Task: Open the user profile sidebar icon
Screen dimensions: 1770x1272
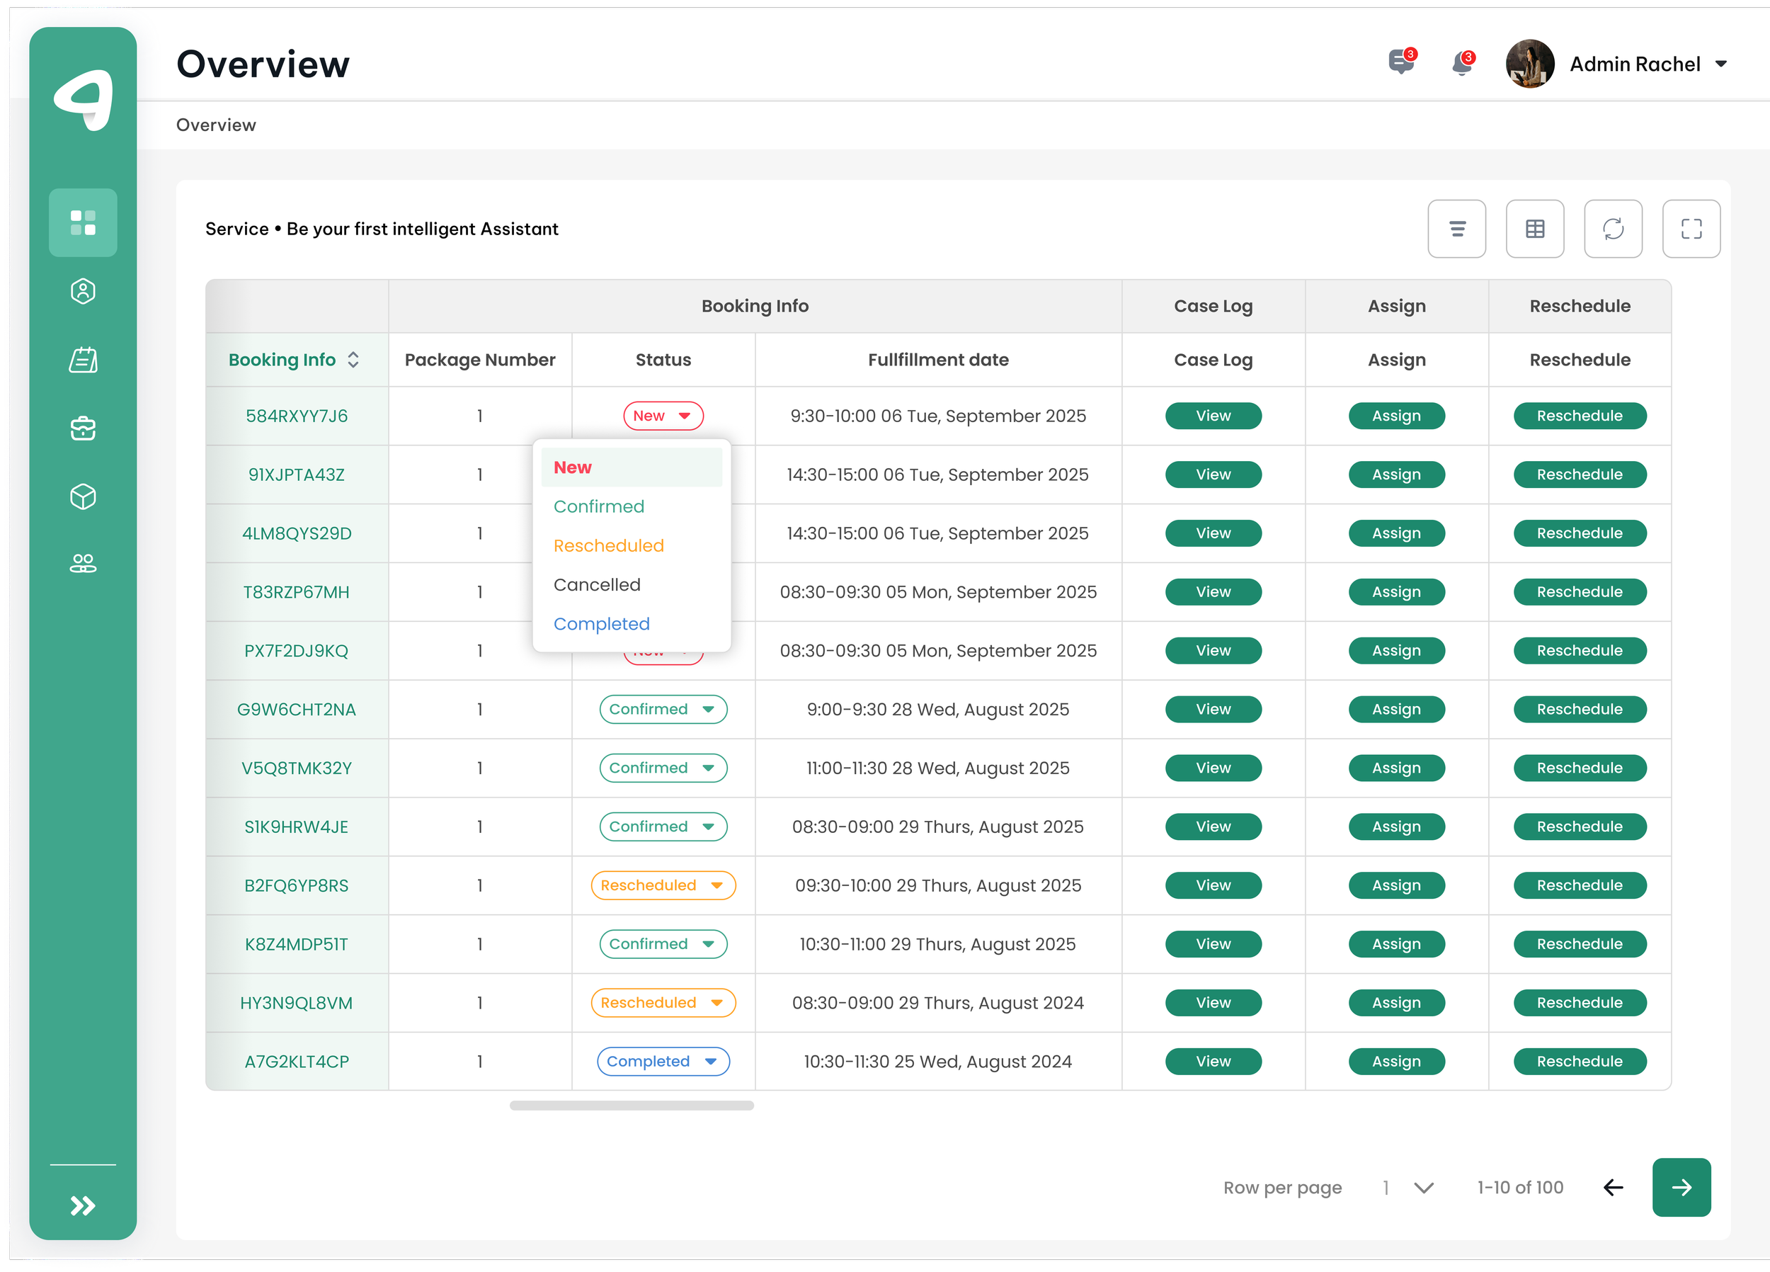Action: pos(83,291)
